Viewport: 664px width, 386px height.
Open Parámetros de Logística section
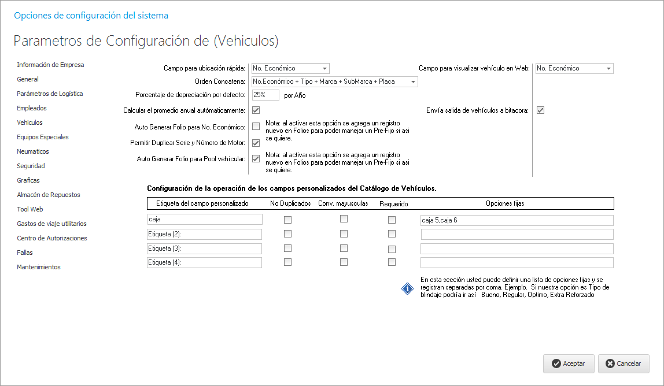(50, 94)
